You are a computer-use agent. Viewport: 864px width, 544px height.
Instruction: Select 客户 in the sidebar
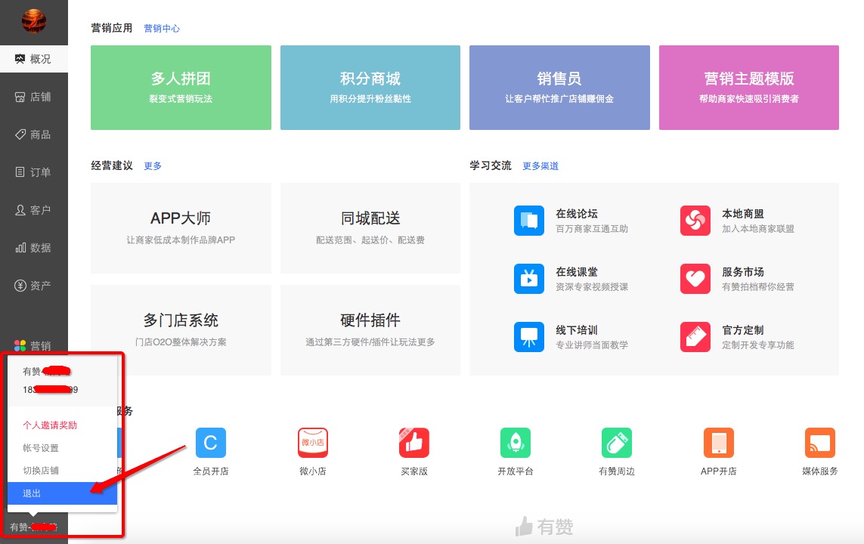33,210
